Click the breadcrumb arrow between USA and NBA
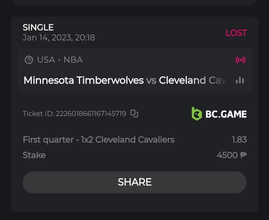This screenshot has height=220, width=269. coord(59,60)
